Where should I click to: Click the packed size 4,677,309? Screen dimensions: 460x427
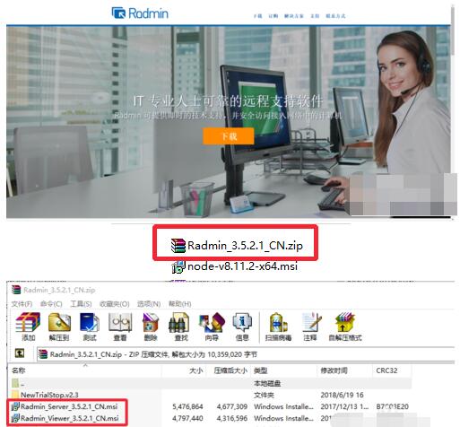click(232, 406)
